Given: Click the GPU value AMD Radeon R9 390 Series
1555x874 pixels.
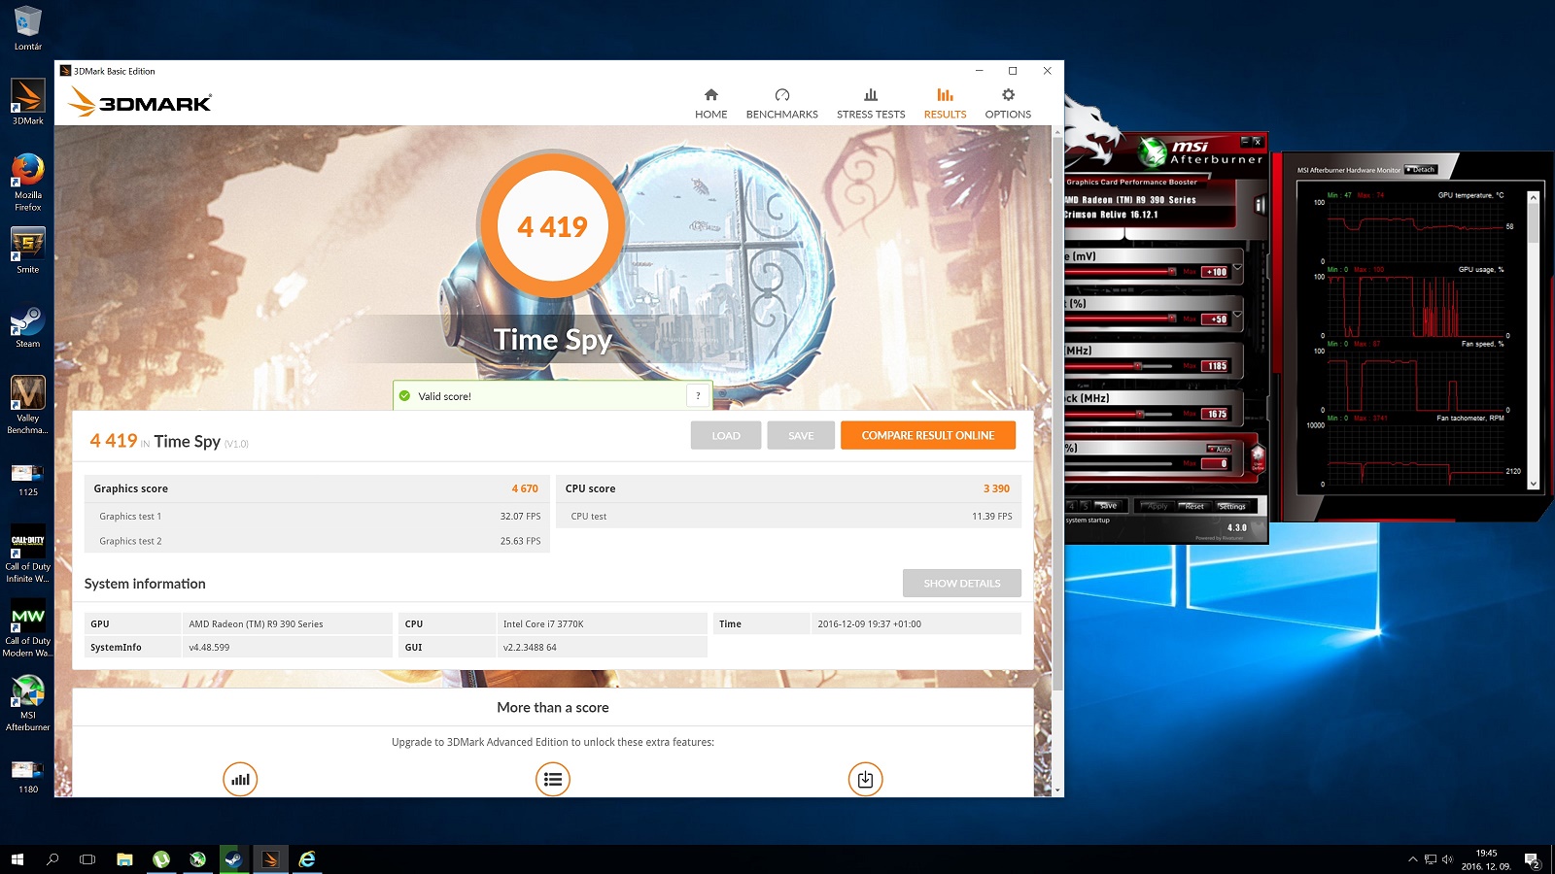Looking at the screenshot, I should pyautogui.click(x=256, y=623).
